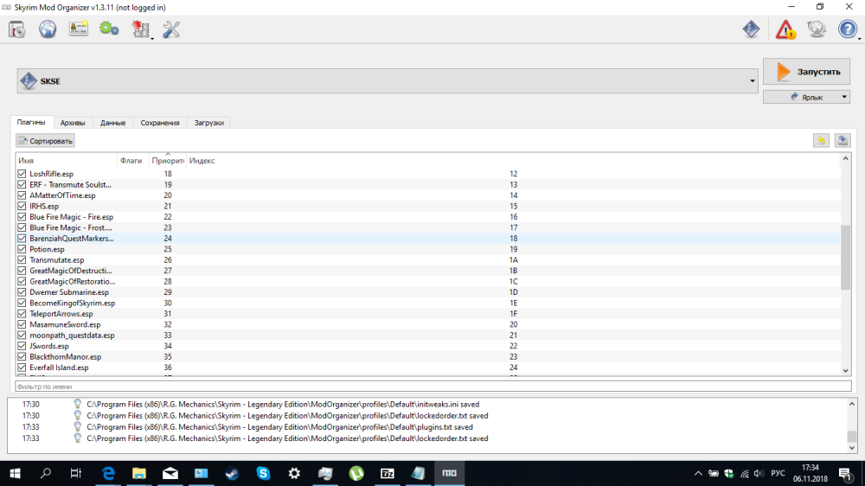Click the Сортировать sort button
This screenshot has height=486, width=865.
[x=45, y=141]
